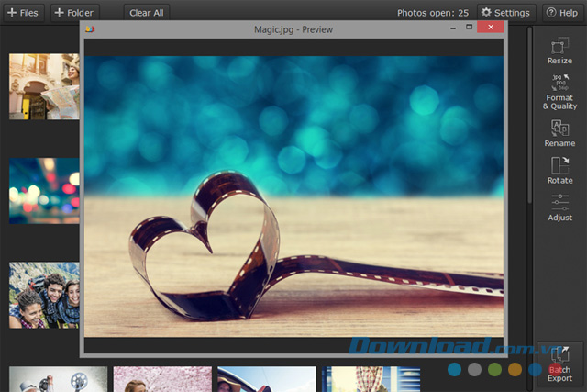
Task: Select the group selfie thumbnail
Action: click(43, 296)
